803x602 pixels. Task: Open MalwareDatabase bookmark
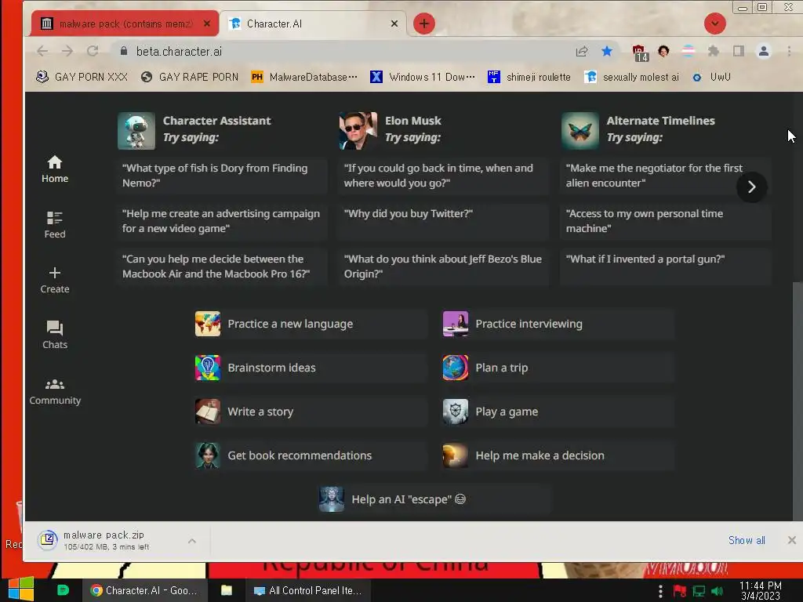pos(304,78)
